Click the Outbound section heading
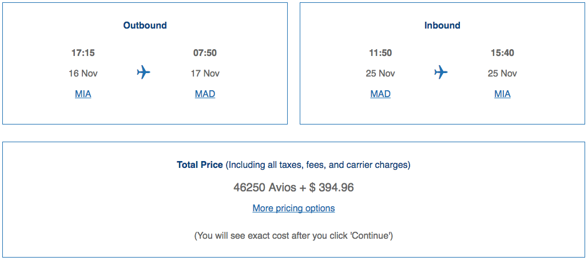588x261 pixels. (x=145, y=25)
